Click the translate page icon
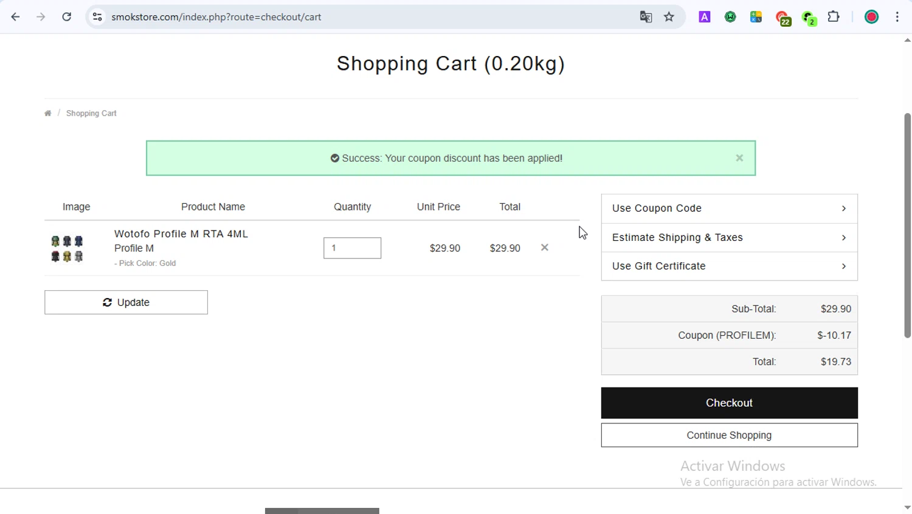 pyautogui.click(x=646, y=17)
